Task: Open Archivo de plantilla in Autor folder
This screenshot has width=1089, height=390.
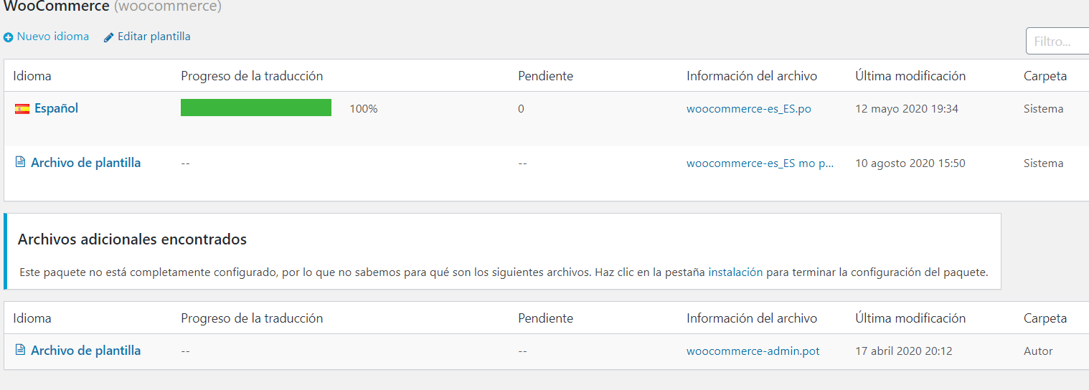Action: 85,351
